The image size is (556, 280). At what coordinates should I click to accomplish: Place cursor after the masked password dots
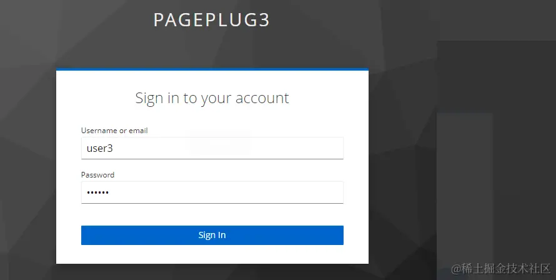[x=109, y=192]
